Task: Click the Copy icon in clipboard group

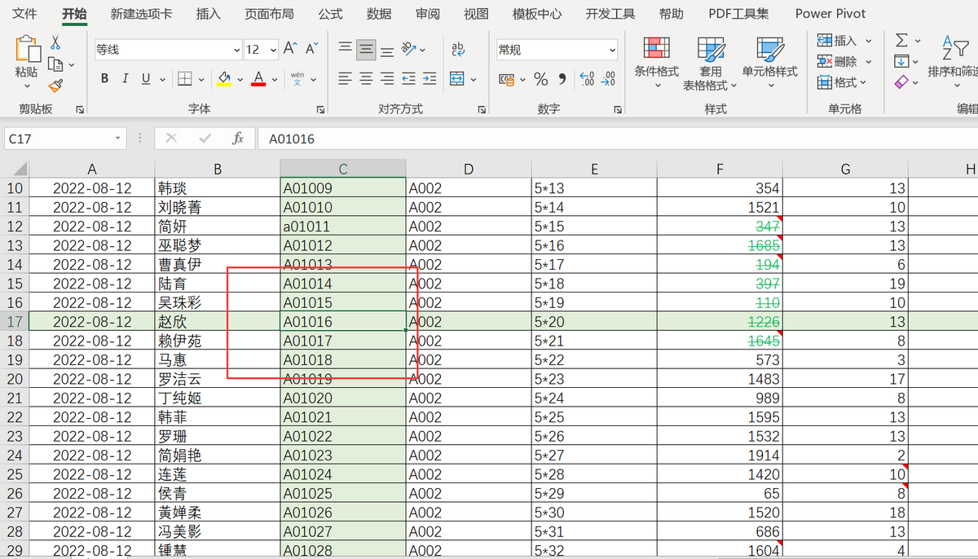Action: 55,64
